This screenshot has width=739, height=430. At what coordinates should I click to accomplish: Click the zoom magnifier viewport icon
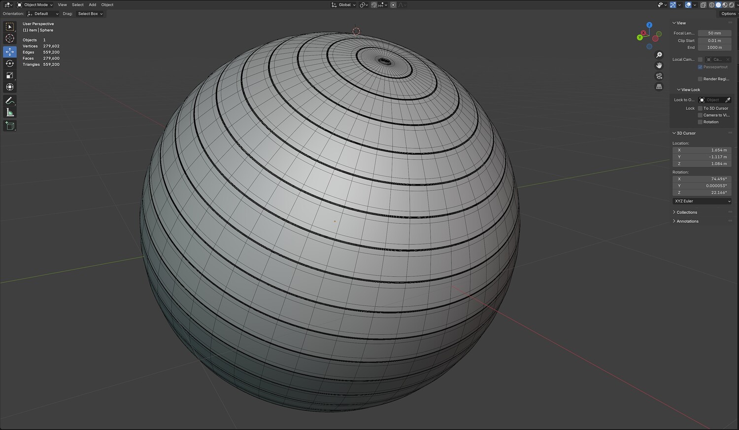[659, 55]
